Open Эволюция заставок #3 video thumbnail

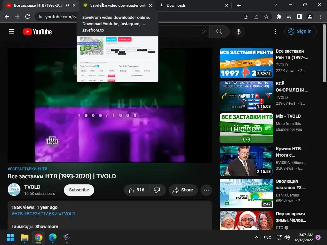pyautogui.click(x=246, y=193)
